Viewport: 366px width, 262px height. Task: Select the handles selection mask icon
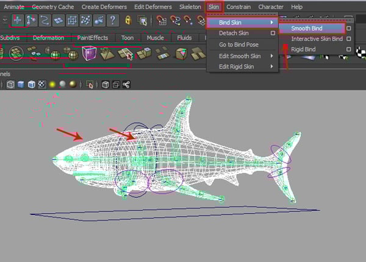18,20
